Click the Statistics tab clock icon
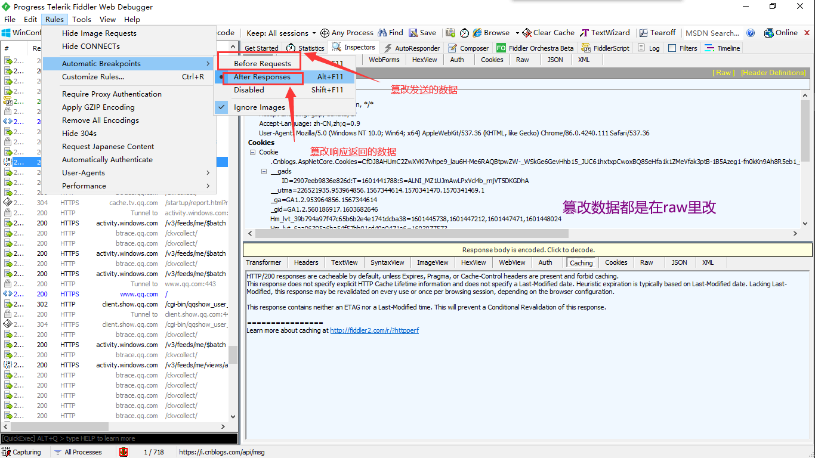Screen dimensions: 815x458 coord(291,48)
